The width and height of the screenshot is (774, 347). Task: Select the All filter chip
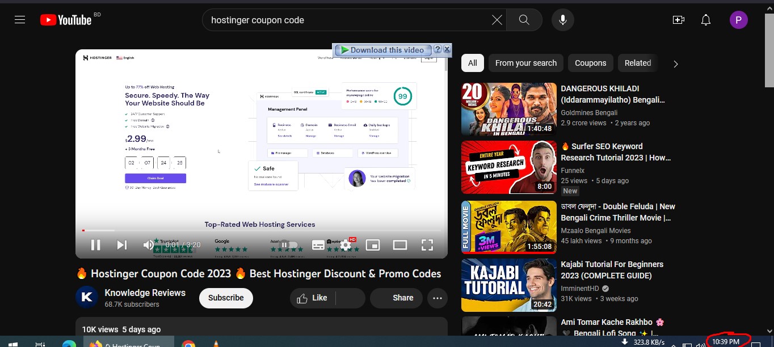coord(472,63)
